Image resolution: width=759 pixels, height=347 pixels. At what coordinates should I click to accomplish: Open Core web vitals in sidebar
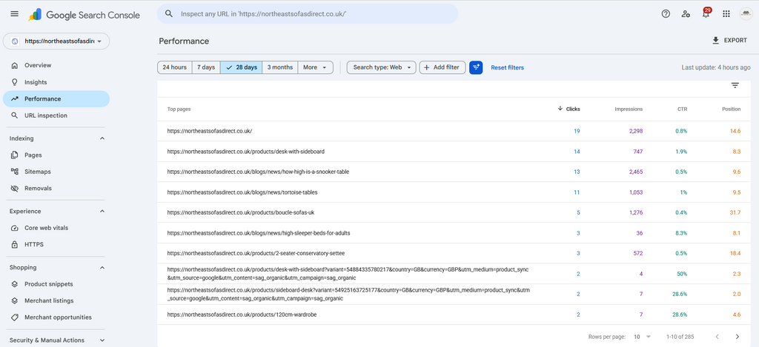click(x=47, y=228)
